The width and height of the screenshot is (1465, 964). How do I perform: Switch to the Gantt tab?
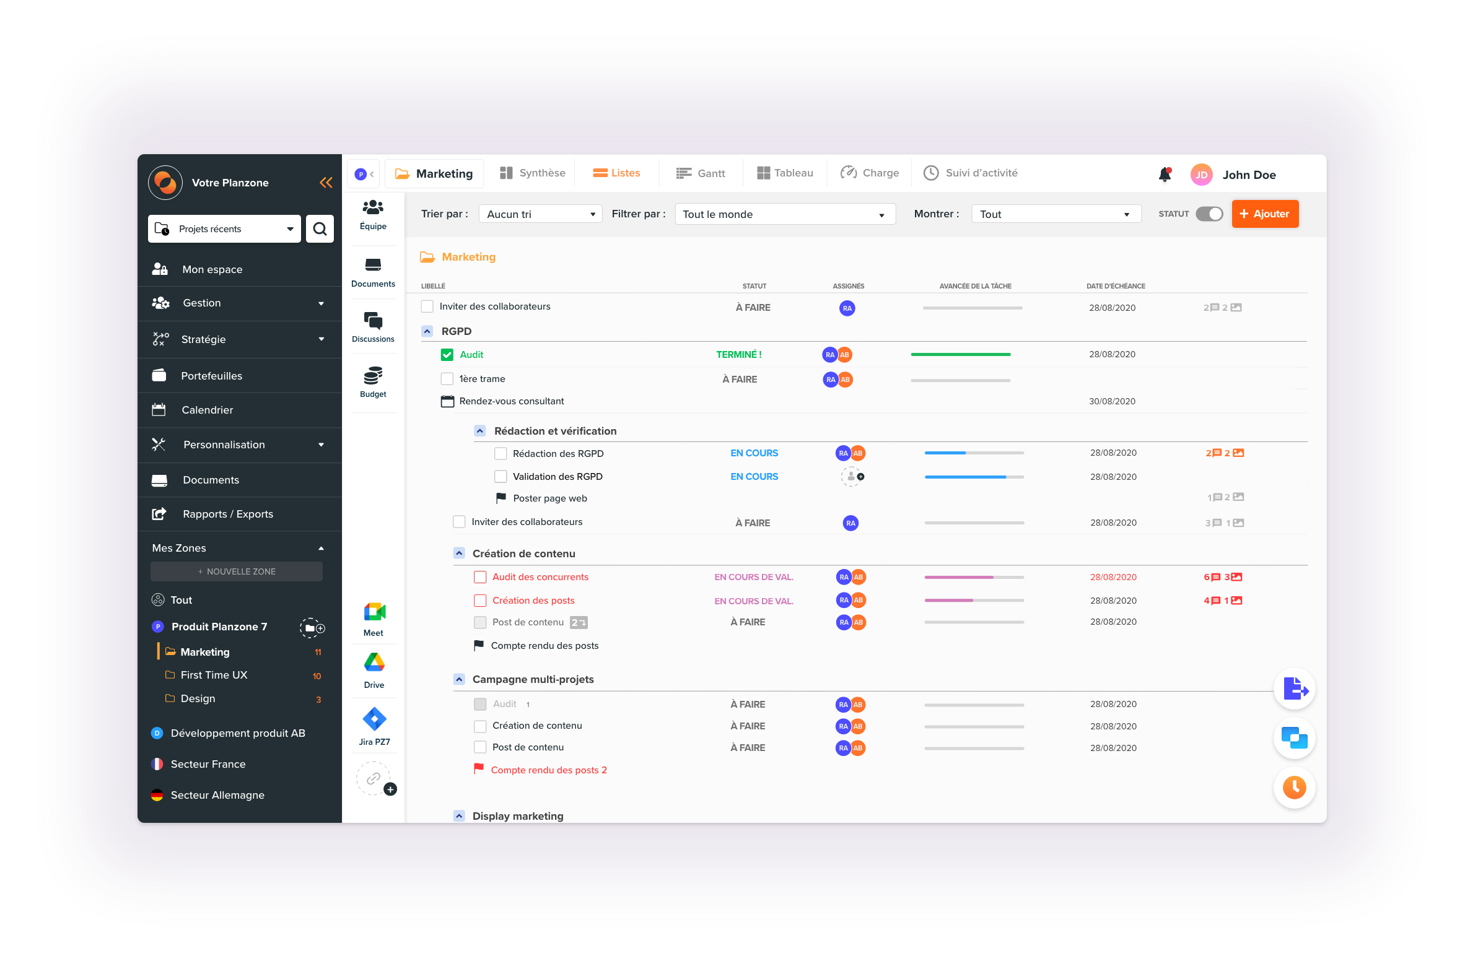tap(701, 173)
